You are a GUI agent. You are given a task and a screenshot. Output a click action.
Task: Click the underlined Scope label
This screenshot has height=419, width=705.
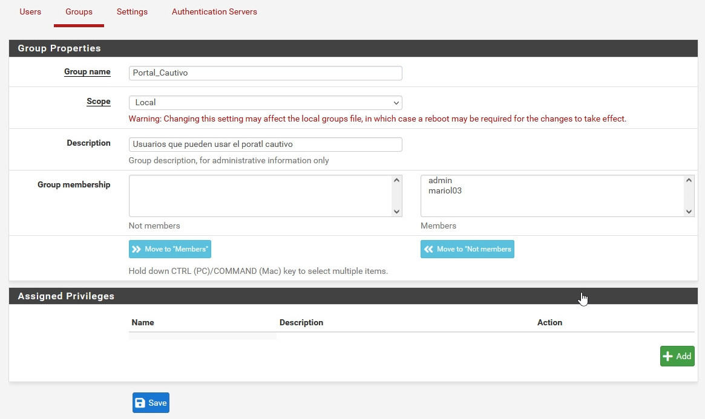[x=99, y=101]
